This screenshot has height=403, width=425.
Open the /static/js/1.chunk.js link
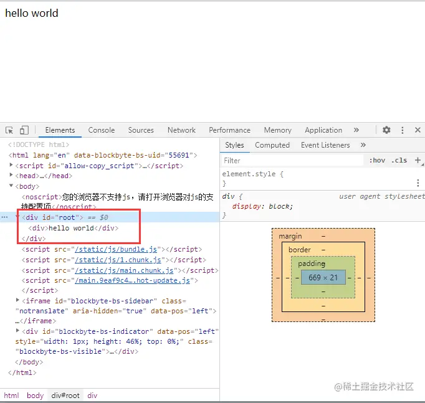click(x=118, y=260)
